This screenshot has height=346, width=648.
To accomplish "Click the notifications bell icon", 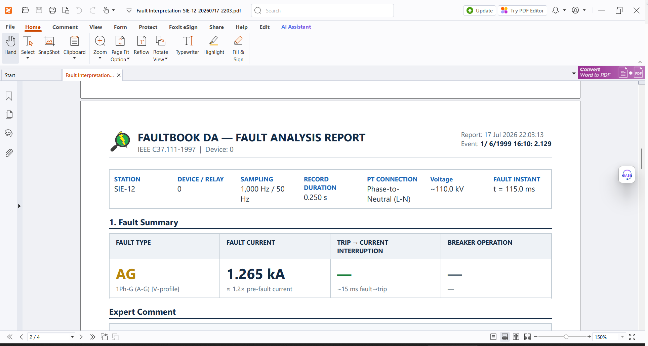I will click(556, 10).
